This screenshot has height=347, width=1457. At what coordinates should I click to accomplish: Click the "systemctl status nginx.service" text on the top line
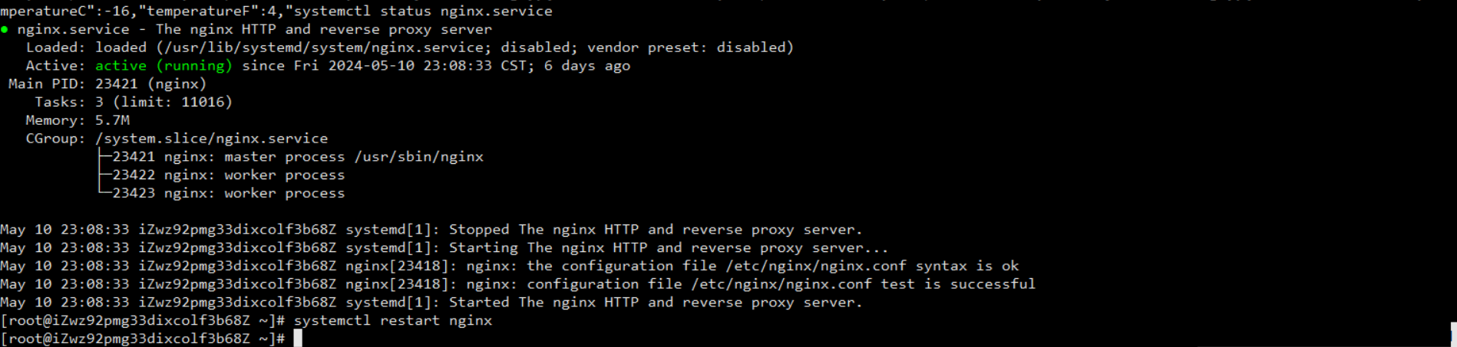point(424,11)
